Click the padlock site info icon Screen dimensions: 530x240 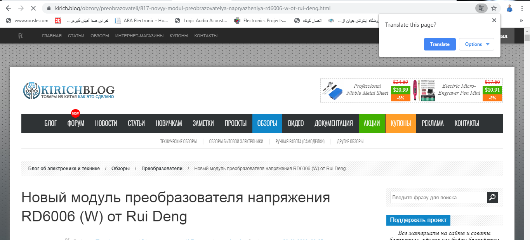coord(49,8)
